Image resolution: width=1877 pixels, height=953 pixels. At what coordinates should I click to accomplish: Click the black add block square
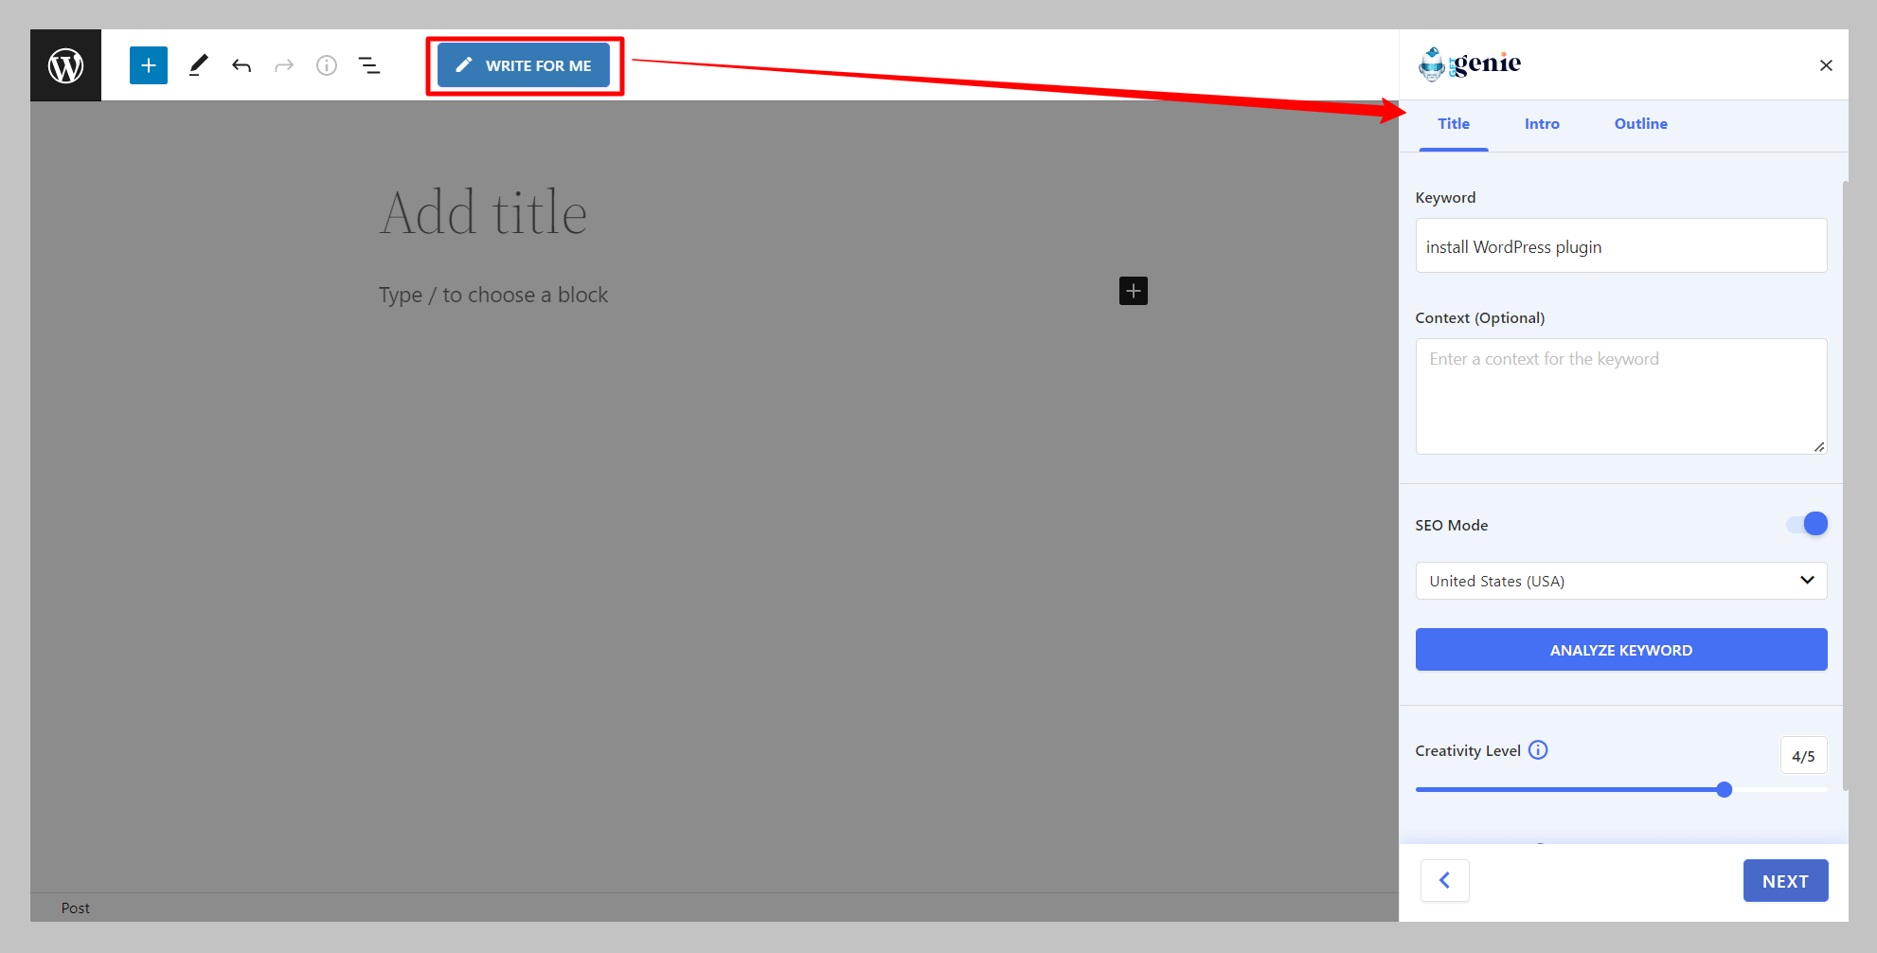tap(1134, 291)
